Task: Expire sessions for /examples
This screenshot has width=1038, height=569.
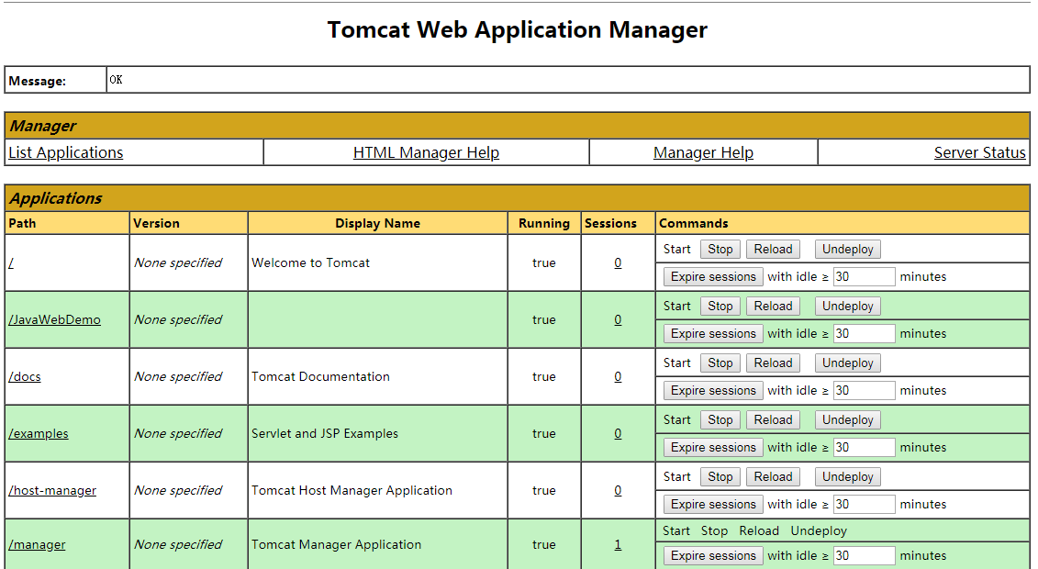Action: [714, 447]
